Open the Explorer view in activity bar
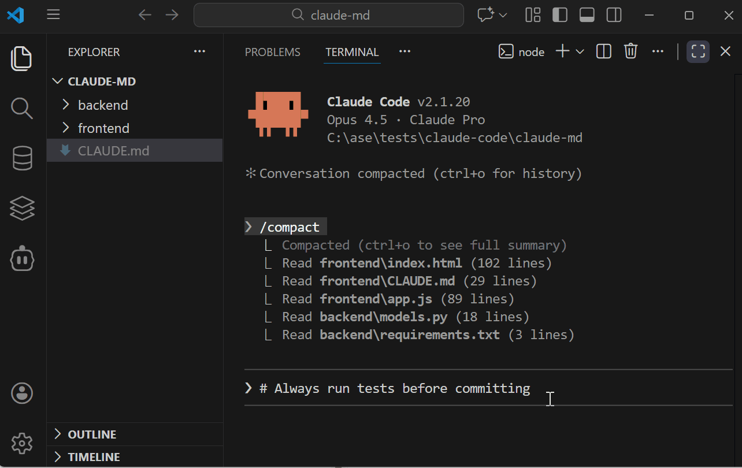This screenshot has width=742, height=468. coord(22,58)
